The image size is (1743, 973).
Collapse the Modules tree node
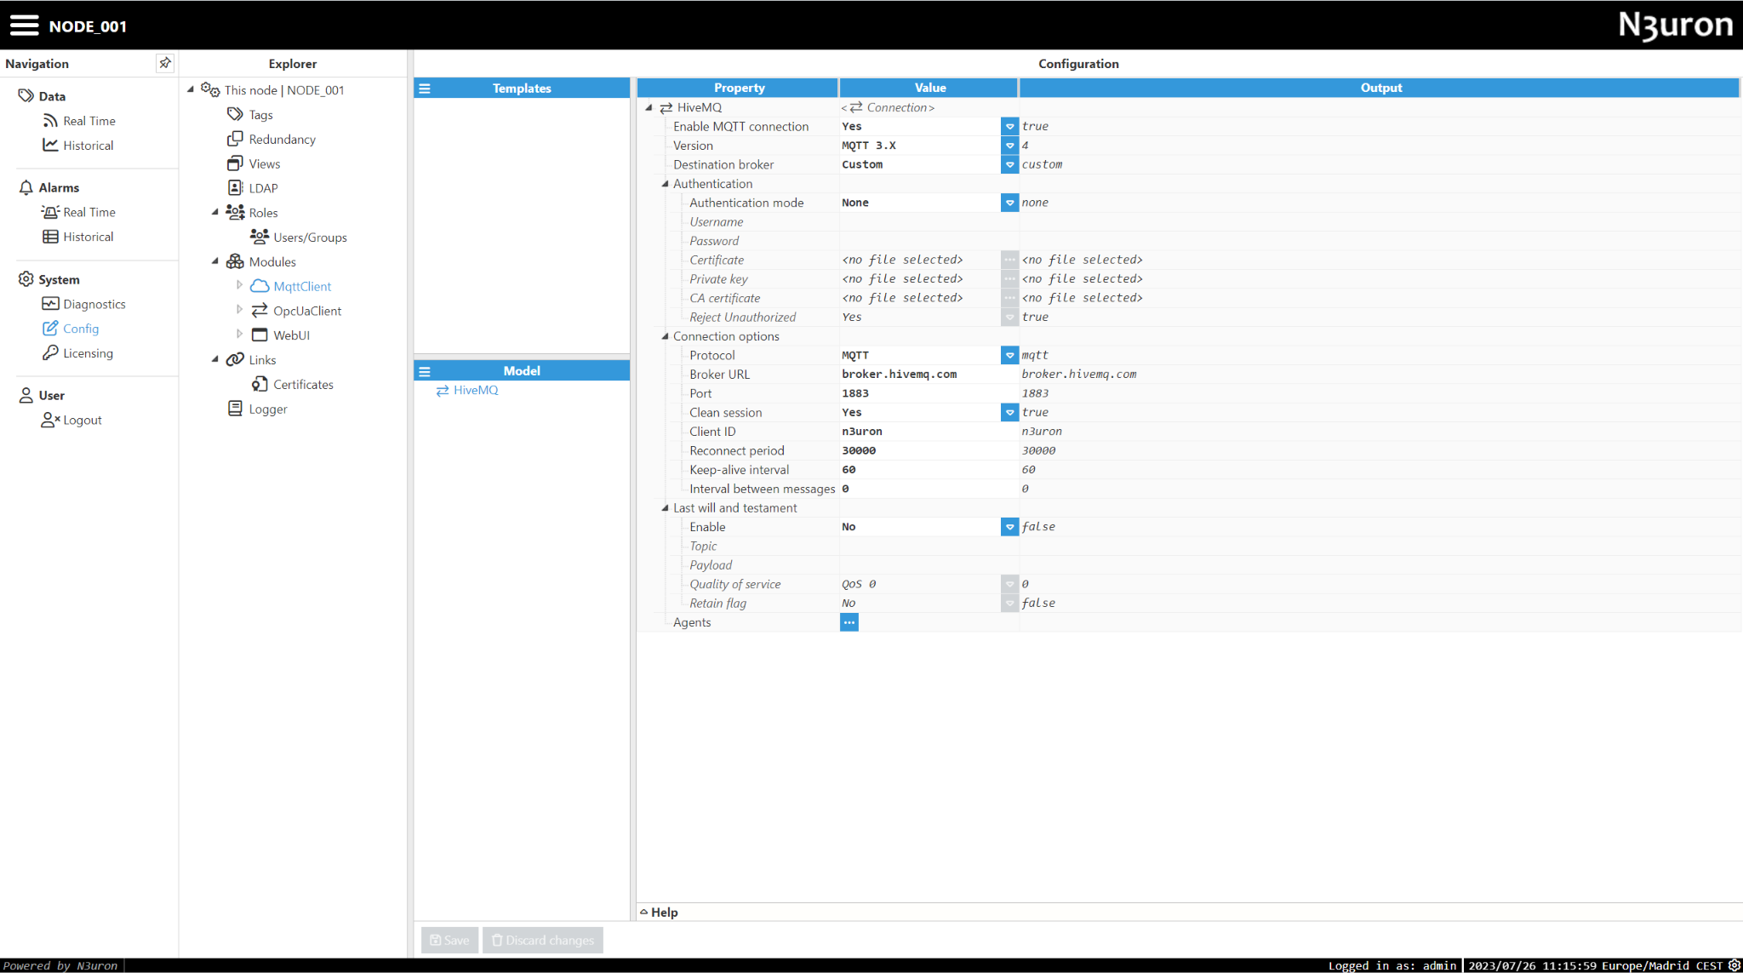215,261
